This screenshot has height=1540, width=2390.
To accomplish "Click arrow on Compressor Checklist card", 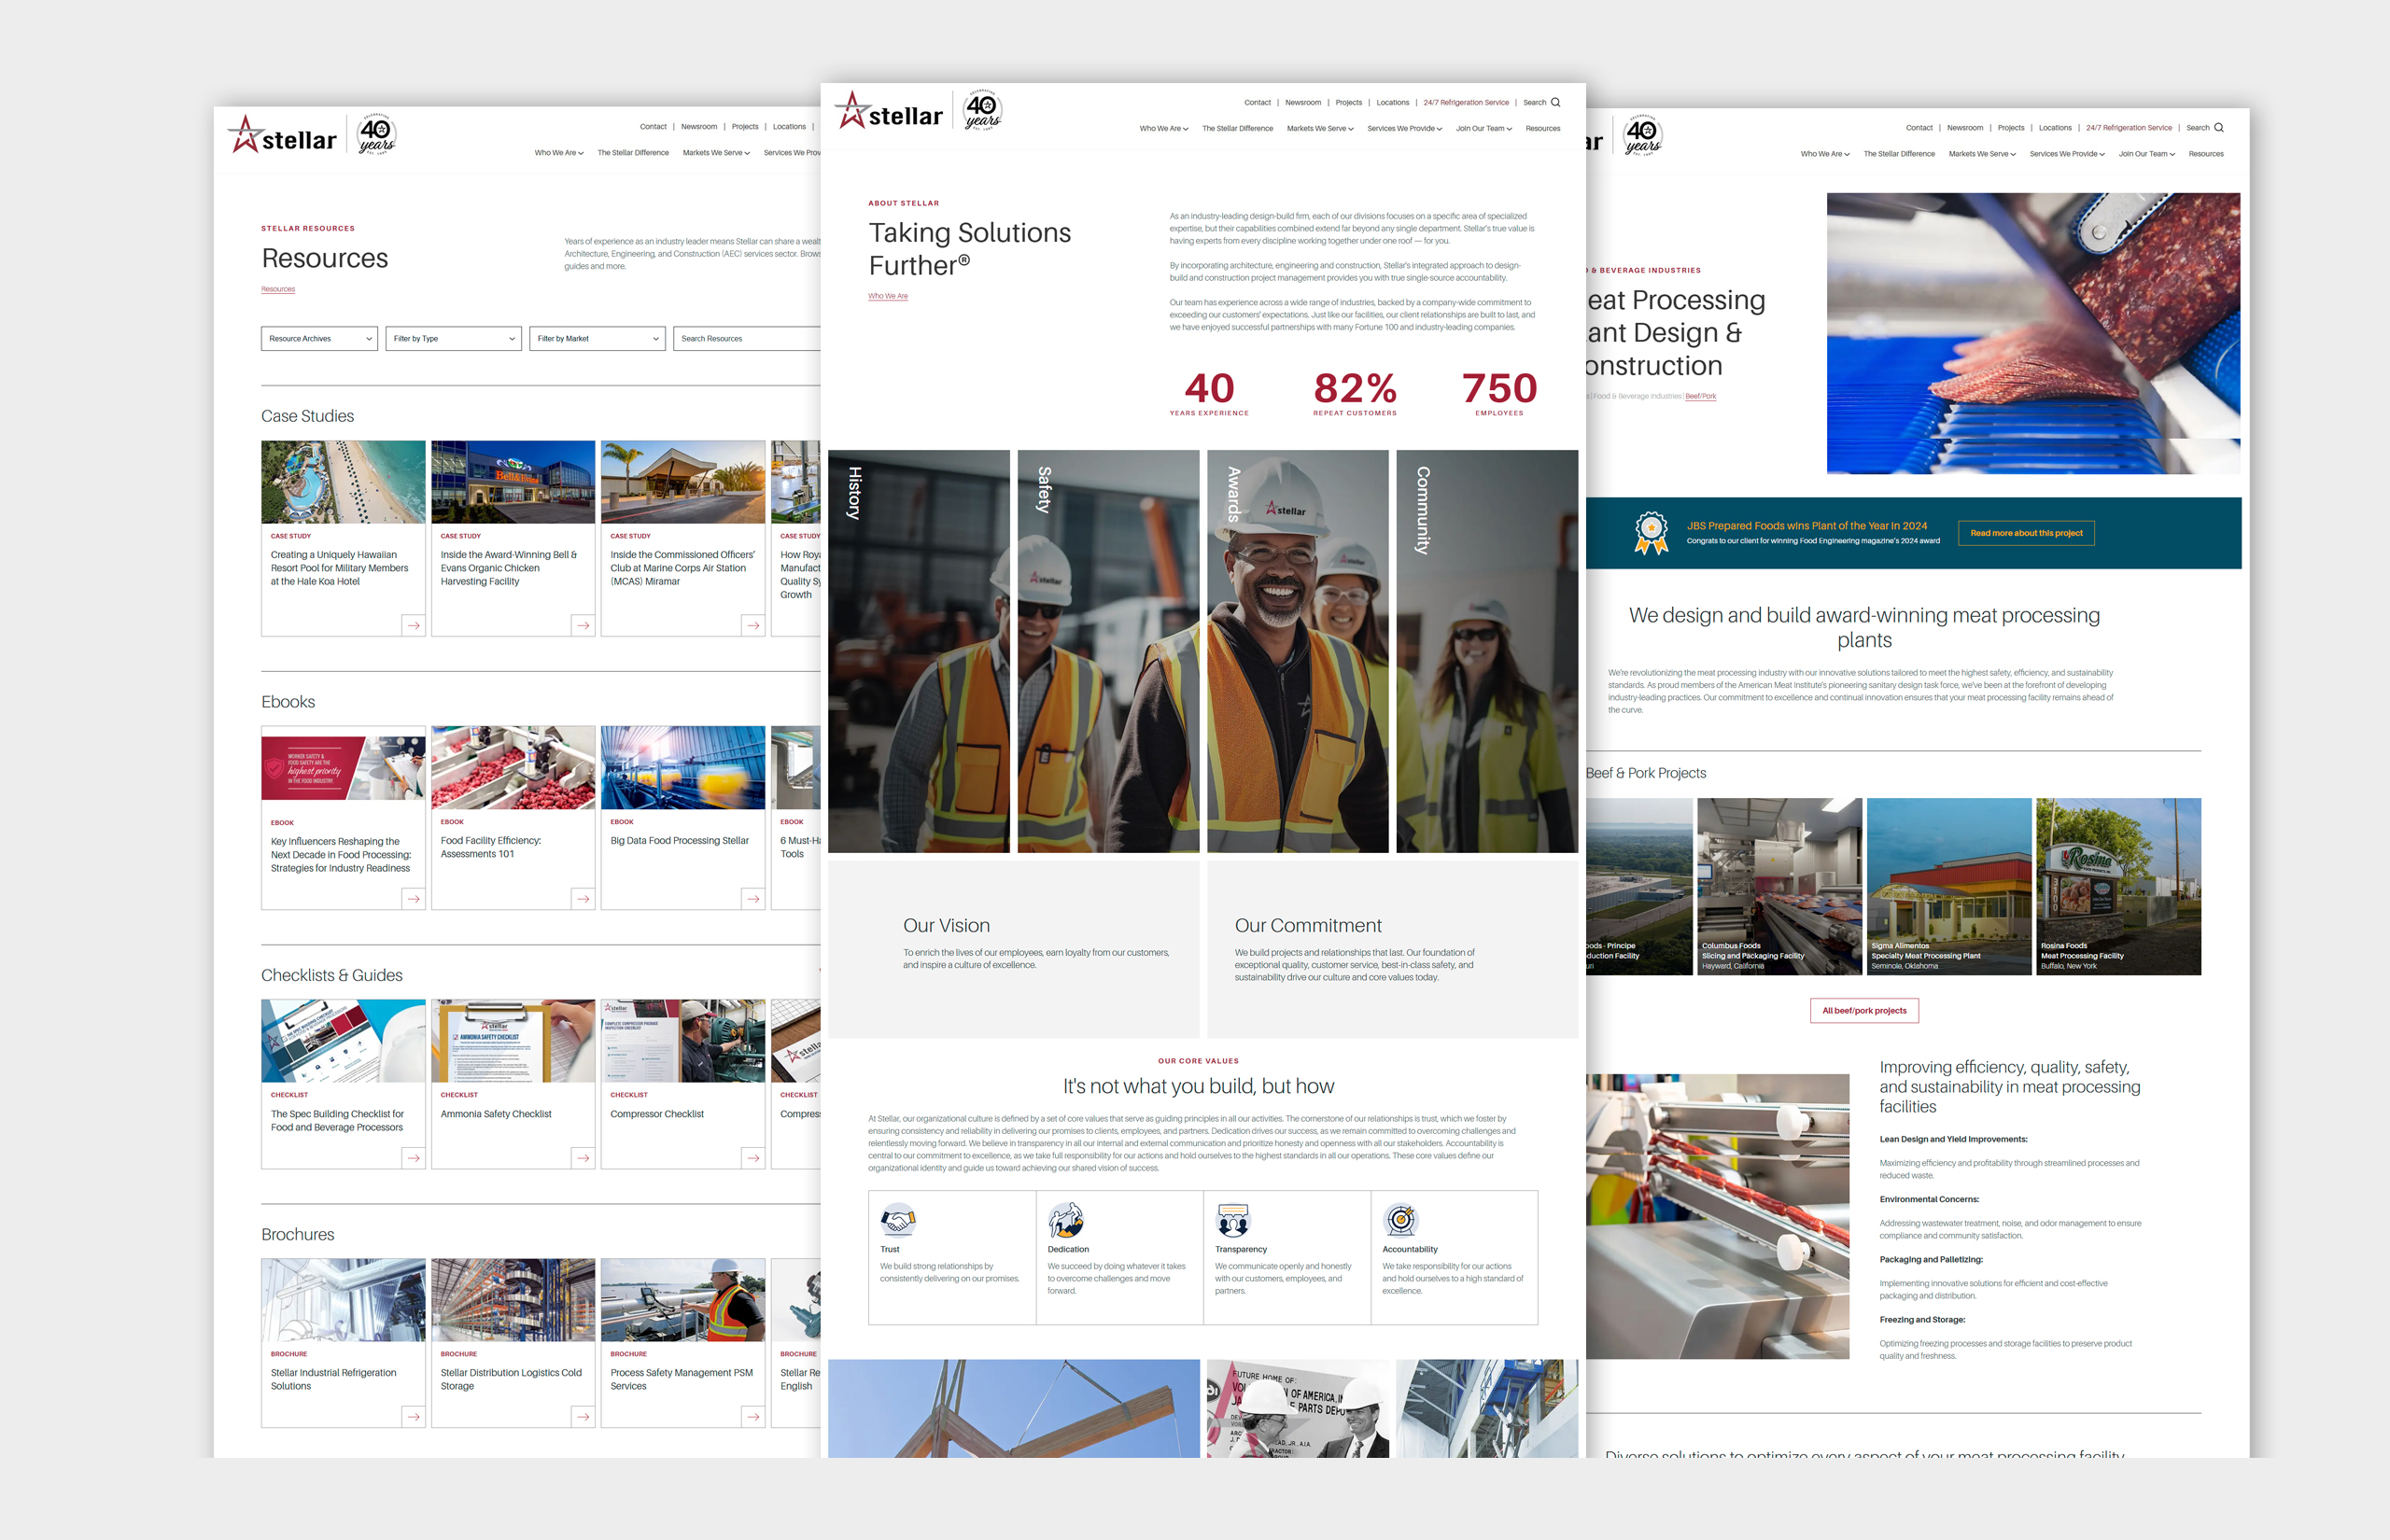I will tap(753, 1158).
